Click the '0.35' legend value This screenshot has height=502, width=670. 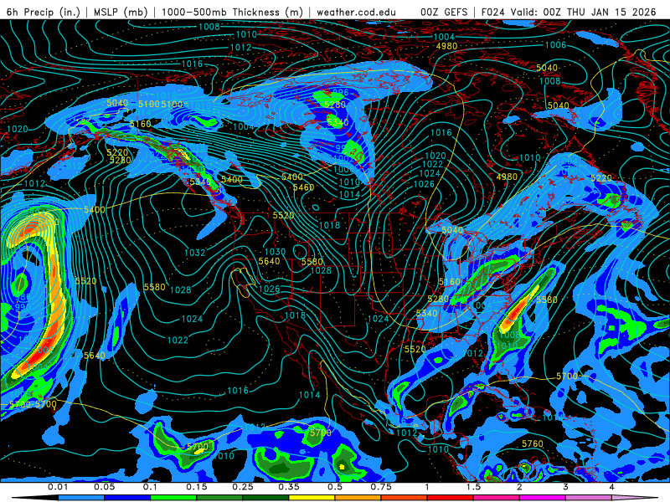(289, 487)
